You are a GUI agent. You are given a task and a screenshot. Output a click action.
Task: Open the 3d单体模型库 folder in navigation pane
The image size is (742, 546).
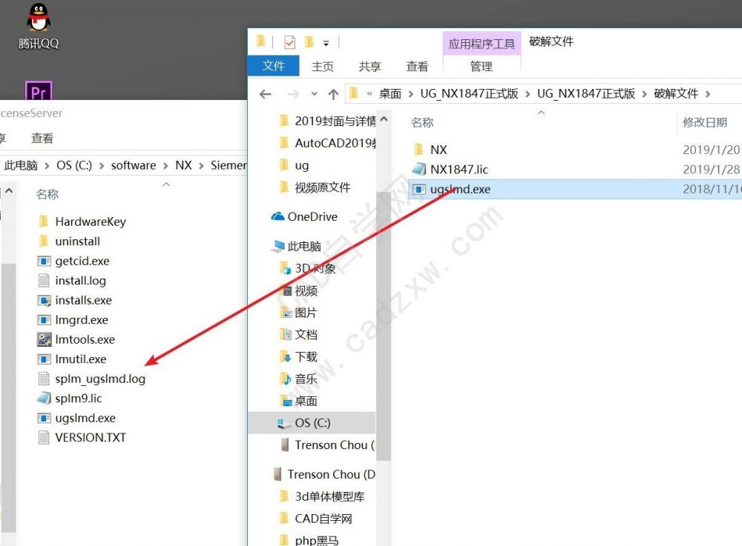pos(322,496)
